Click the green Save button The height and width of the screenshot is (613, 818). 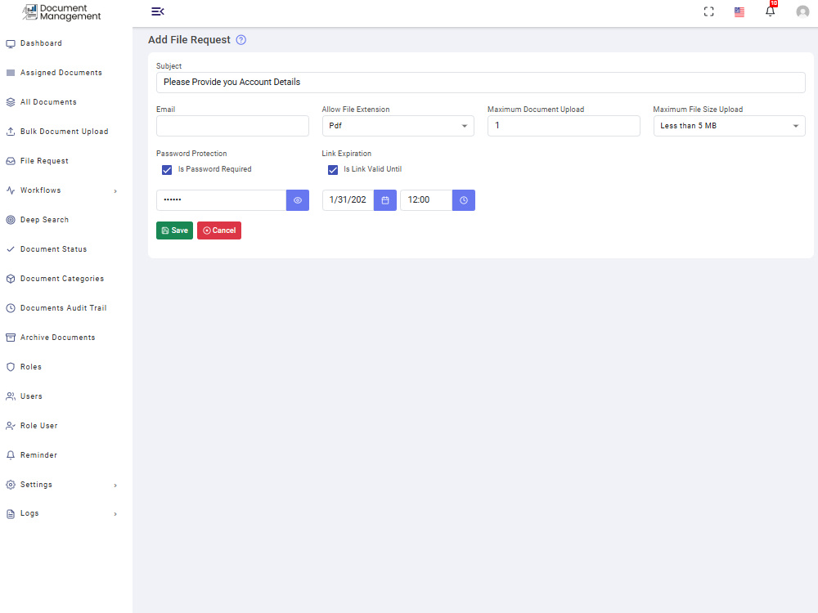coord(174,230)
